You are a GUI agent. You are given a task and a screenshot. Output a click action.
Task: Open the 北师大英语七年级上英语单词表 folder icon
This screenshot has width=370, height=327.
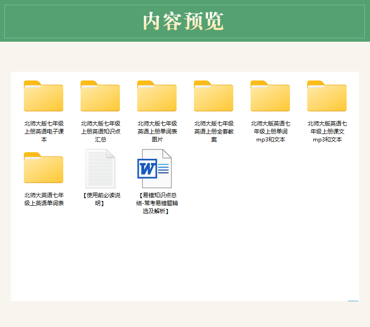pos(44,168)
